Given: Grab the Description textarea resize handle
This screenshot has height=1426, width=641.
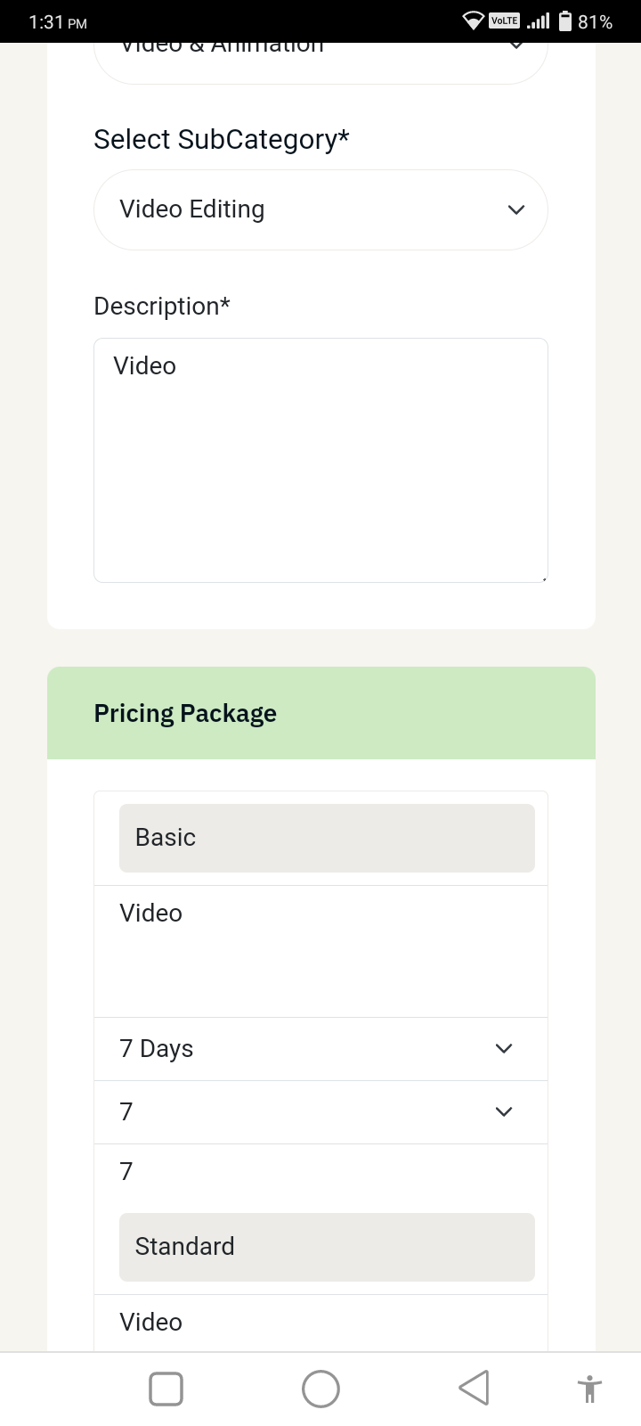Looking at the screenshot, I should 544,578.
